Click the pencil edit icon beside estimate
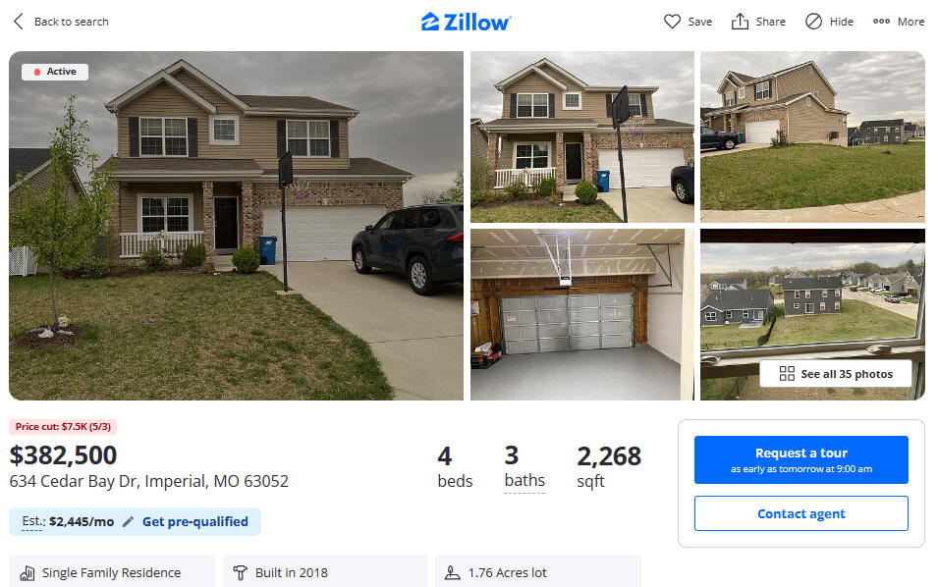 128,522
